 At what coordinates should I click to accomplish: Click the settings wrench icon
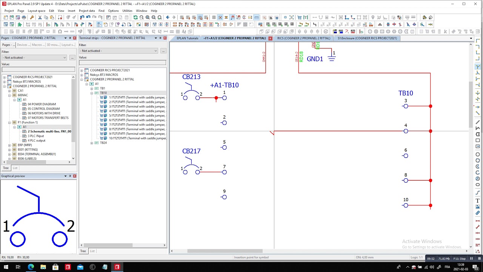[32, 17]
